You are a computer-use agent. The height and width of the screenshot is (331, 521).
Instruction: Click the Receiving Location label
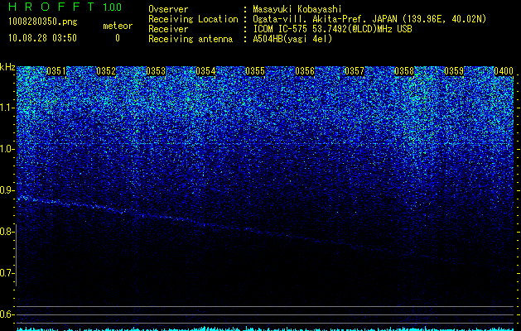193,19
